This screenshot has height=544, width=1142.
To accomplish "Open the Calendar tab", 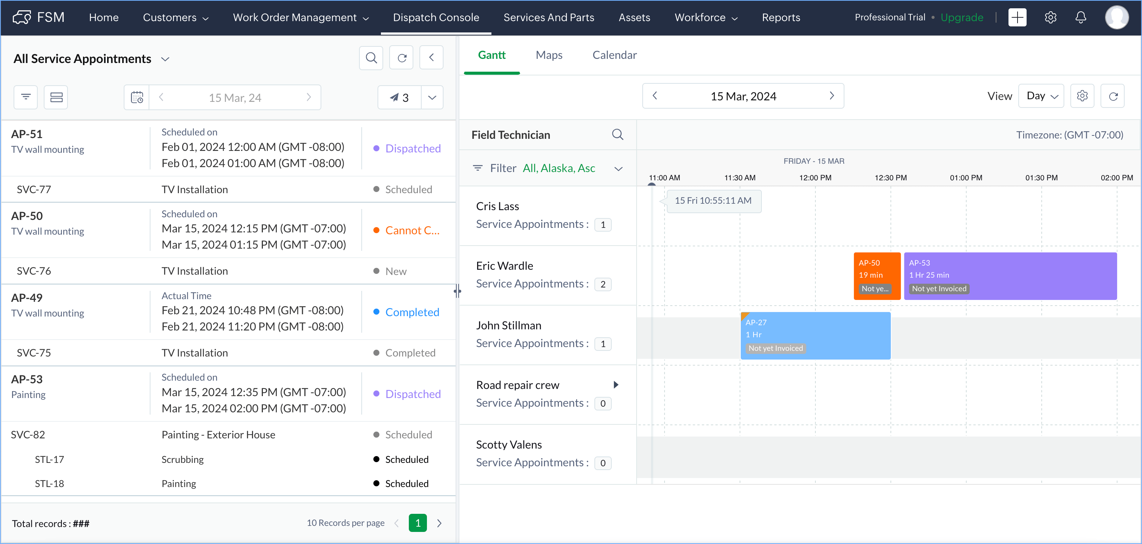I will 614,55.
